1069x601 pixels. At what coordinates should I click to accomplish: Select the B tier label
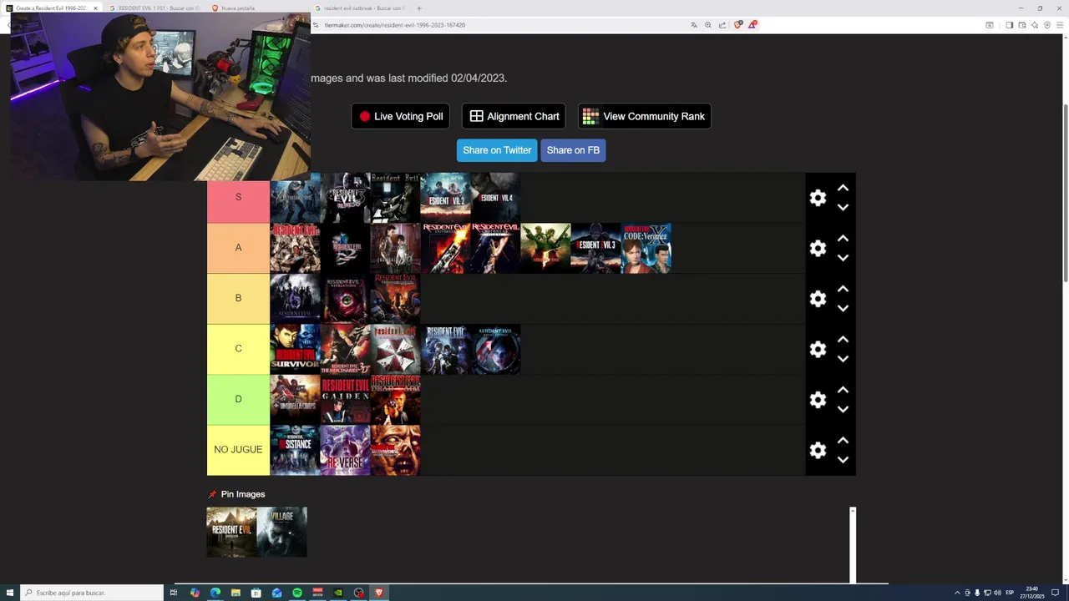(x=238, y=299)
